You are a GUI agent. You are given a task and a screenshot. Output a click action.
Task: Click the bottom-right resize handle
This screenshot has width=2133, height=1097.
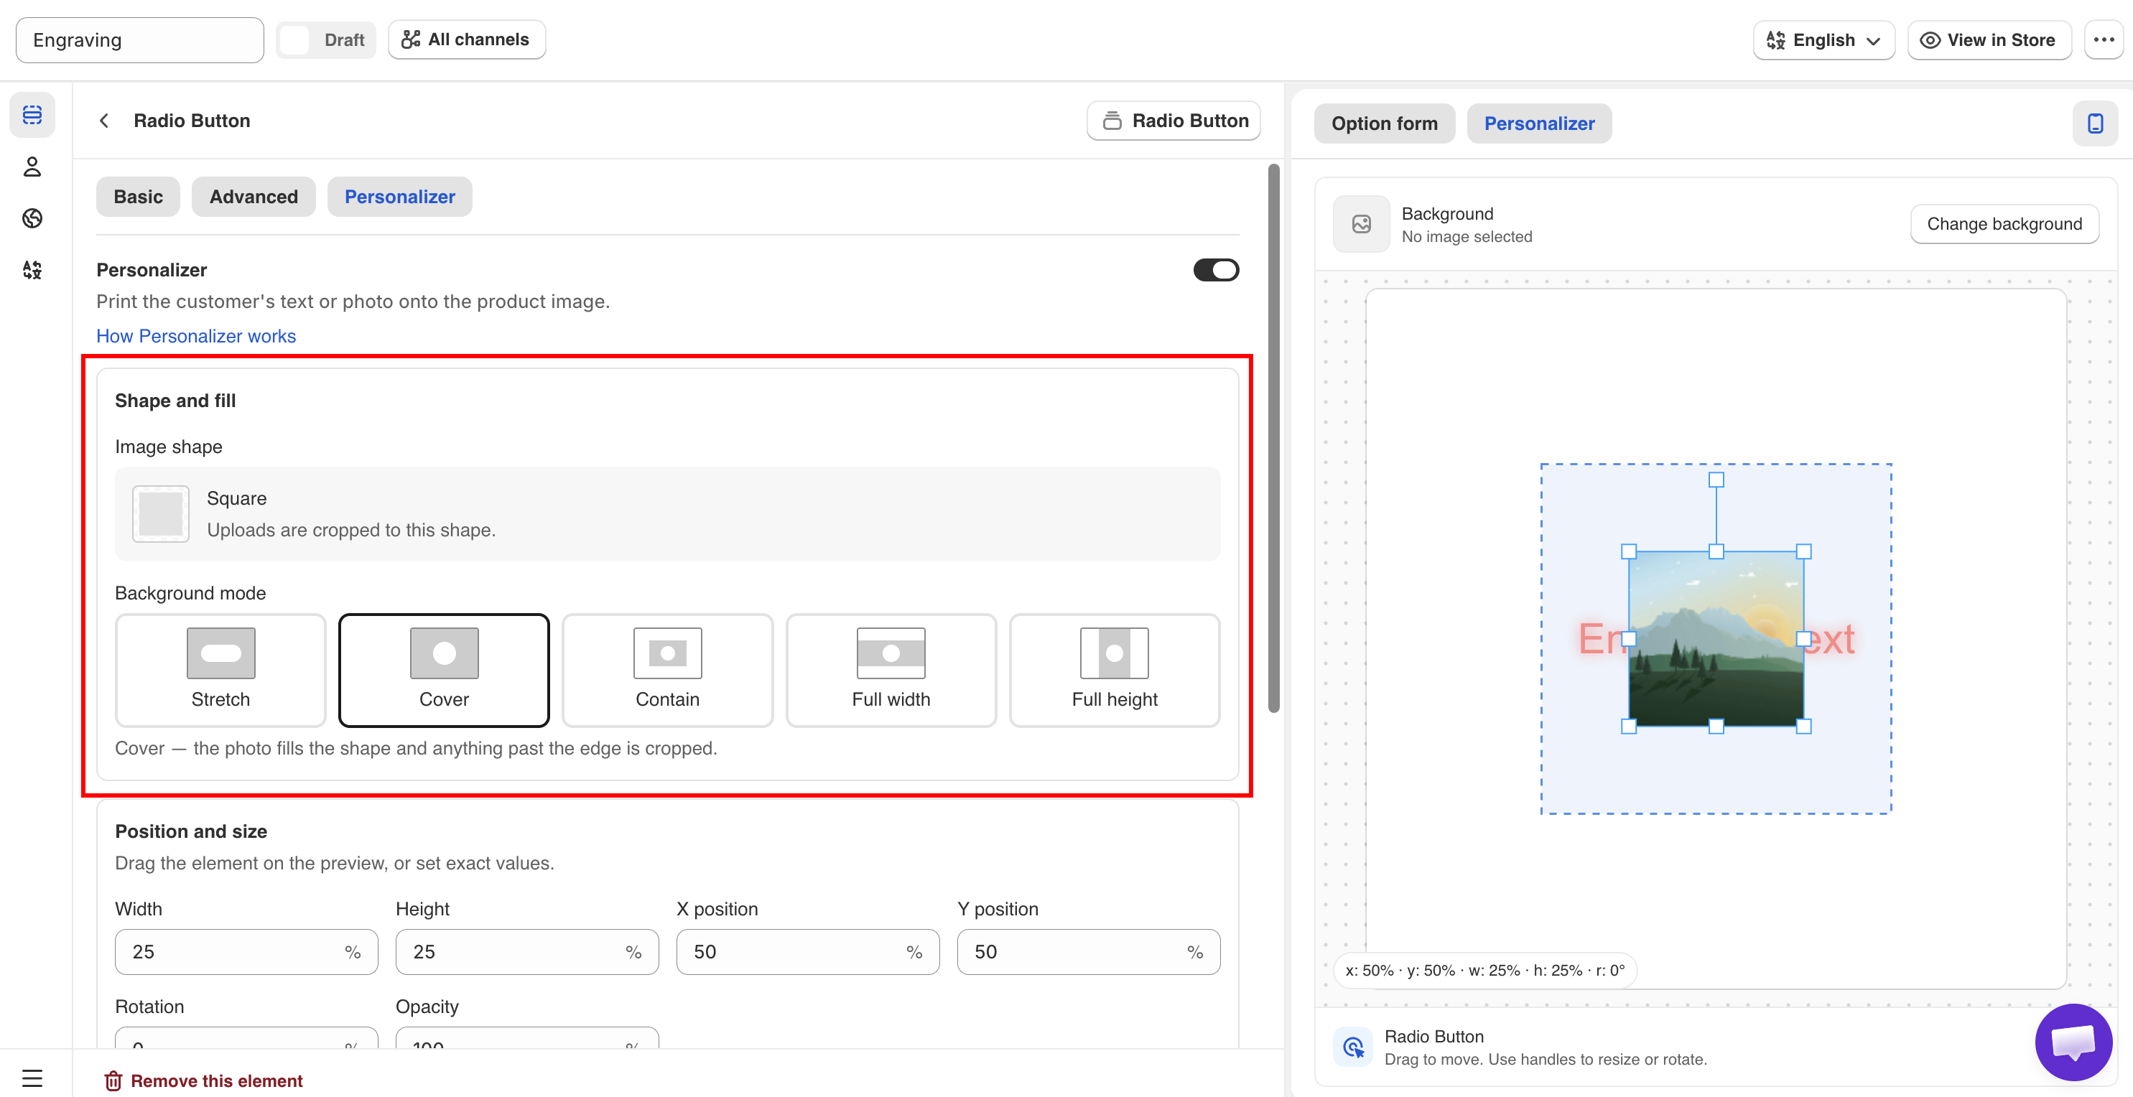tap(1803, 726)
